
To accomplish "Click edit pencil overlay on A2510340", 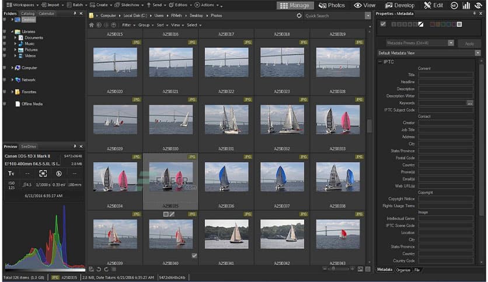I will [172, 214].
